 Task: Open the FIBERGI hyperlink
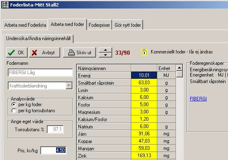point(198,99)
